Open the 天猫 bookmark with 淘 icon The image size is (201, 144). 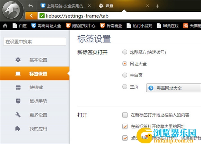click(x=192, y=26)
